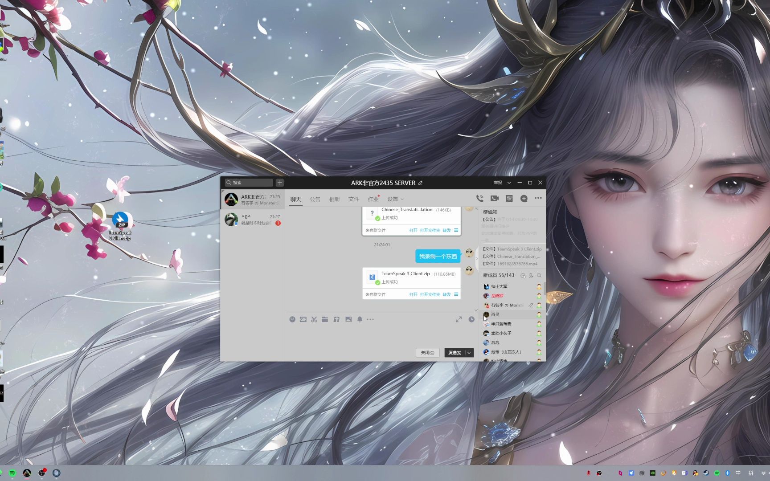Open the send options arrow beside 发送(S)
Image resolution: width=770 pixels, height=481 pixels.
(469, 353)
